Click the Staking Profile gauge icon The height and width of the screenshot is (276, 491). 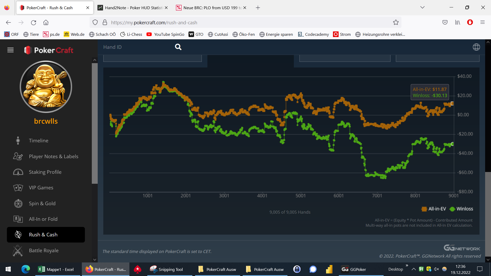pyautogui.click(x=18, y=172)
